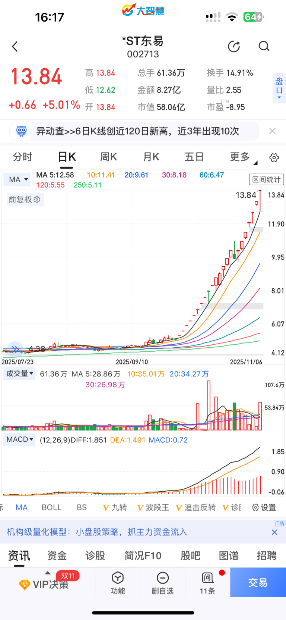Tap the tallest volume bar
This screenshot has height=620, width=286.
(x=209, y=405)
